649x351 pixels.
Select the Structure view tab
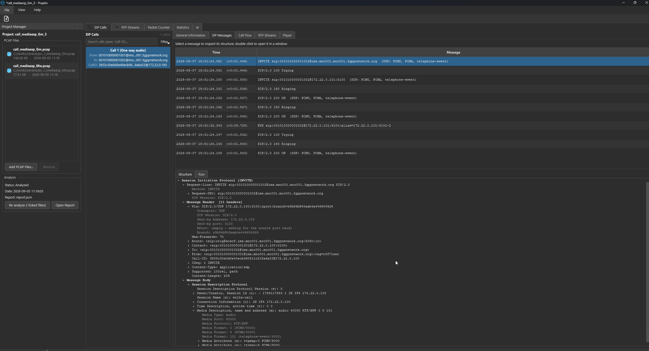pos(185,174)
